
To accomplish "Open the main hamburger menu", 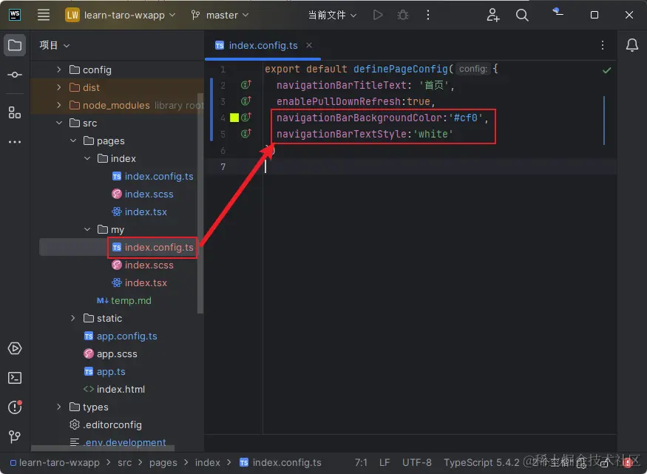I will (x=44, y=15).
